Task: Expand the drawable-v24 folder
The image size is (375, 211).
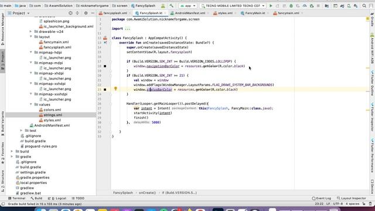Action: click(x=30, y=32)
